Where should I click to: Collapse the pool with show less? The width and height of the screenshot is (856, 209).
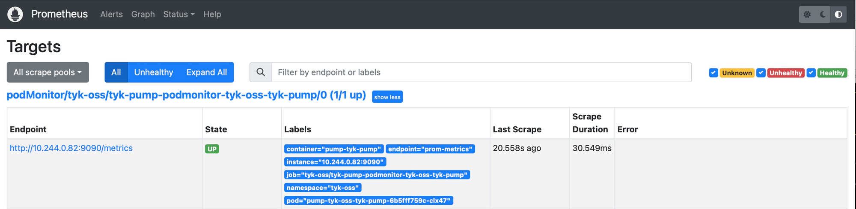[387, 97]
